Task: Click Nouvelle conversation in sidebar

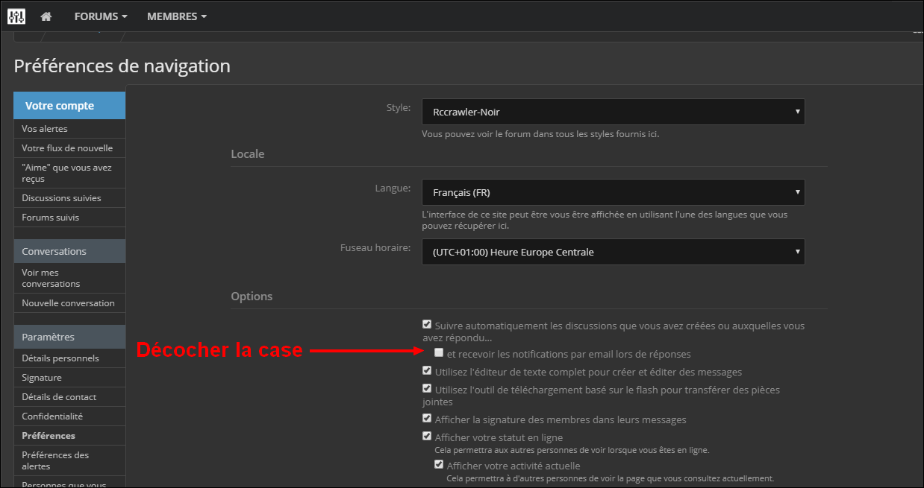Action: click(68, 303)
